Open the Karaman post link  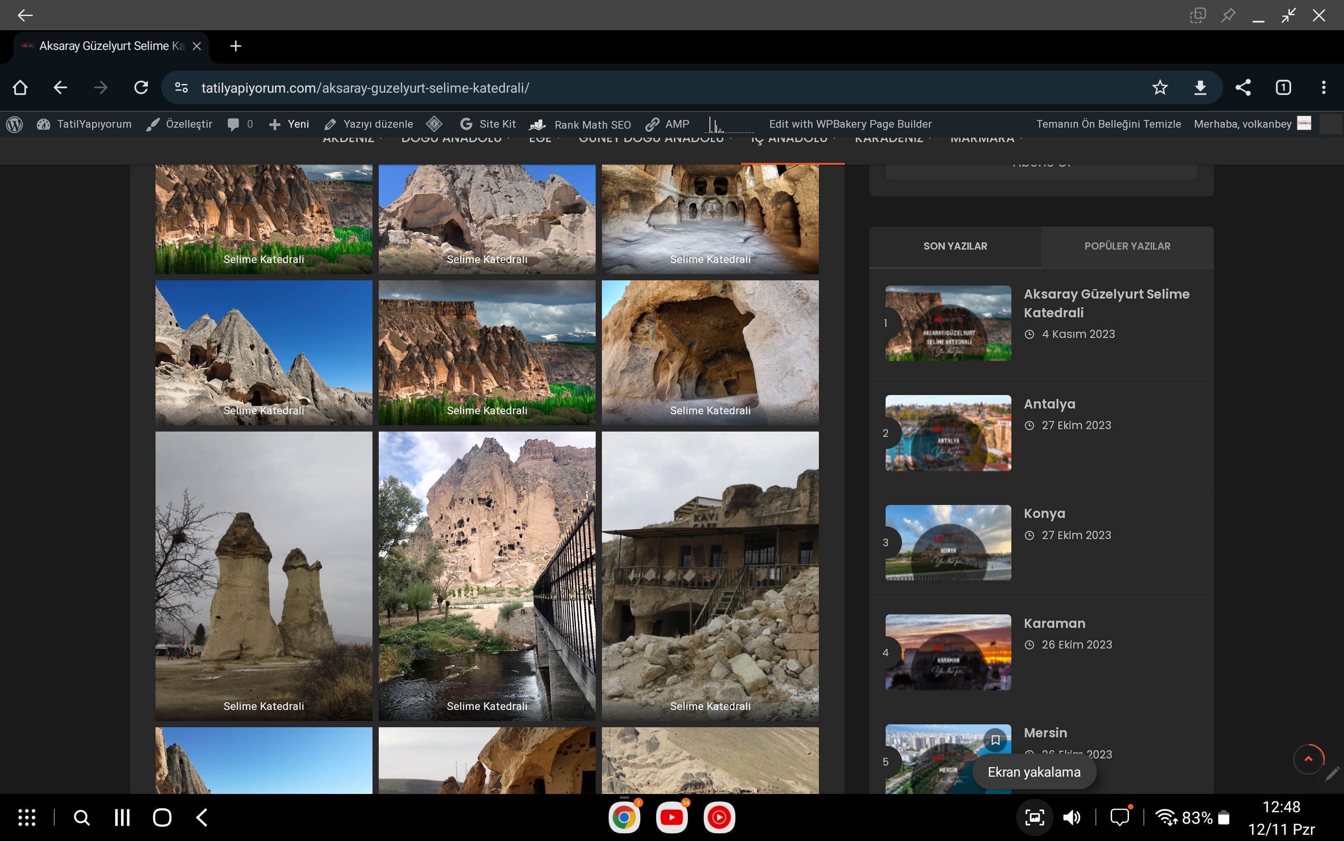coord(1054,623)
